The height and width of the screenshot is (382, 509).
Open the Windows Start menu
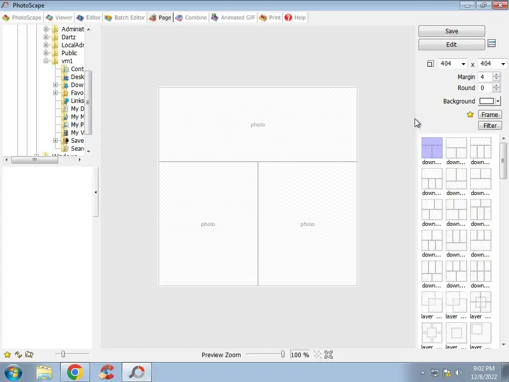(13, 372)
